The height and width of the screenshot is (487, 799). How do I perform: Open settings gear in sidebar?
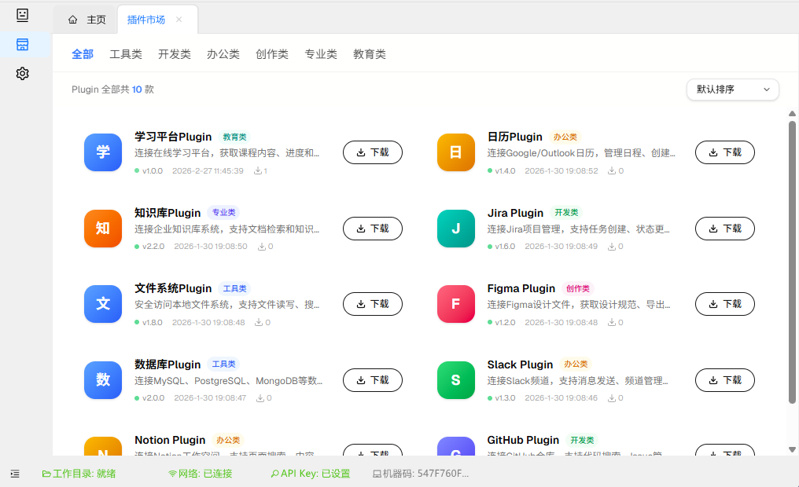[23, 74]
